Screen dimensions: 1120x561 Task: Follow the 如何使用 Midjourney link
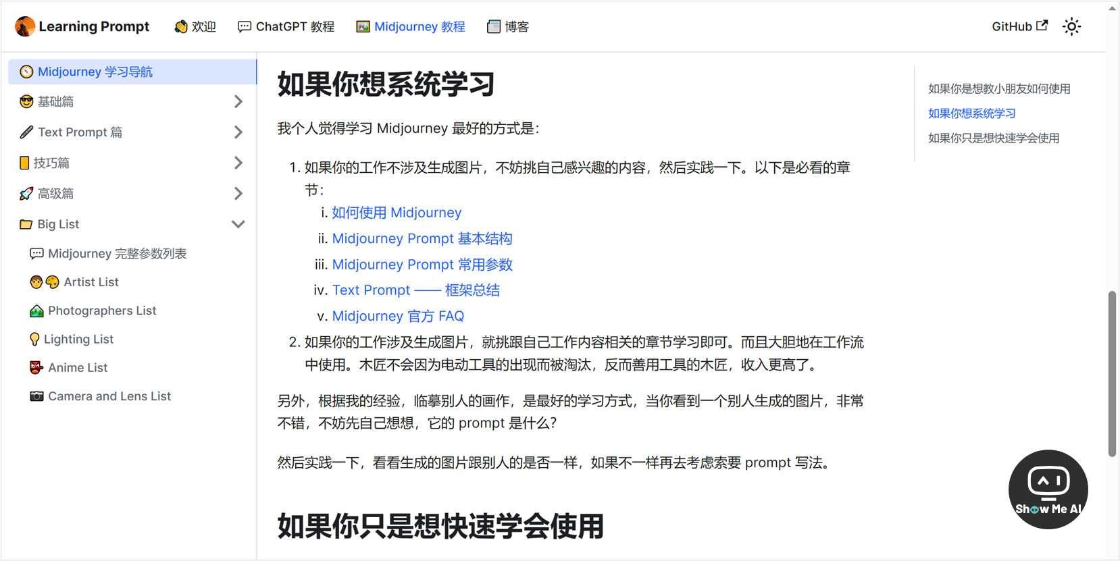[397, 213]
